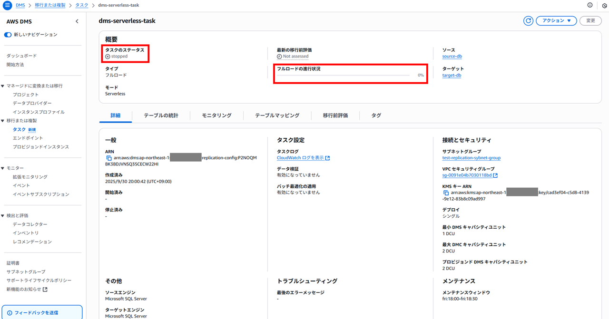Viewport: 609px width, 319px height.
Task: Click the settings icon at top right corner
Action: pyautogui.click(x=604, y=6)
